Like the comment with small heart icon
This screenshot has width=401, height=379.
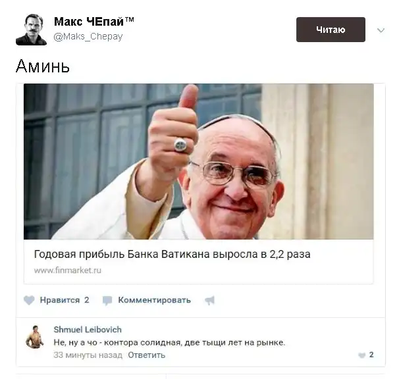pos(361,355)
